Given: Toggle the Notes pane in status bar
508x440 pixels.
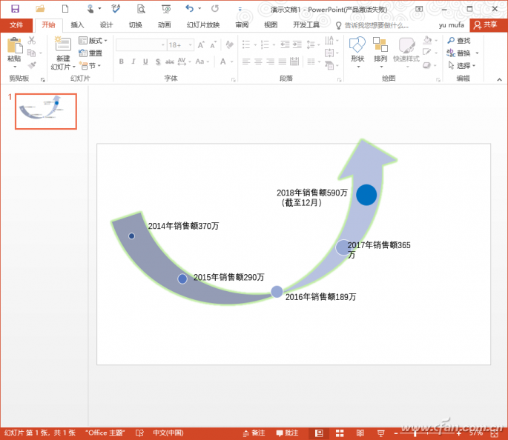Looking at the screenshot, I should click(x=253, y=433).
